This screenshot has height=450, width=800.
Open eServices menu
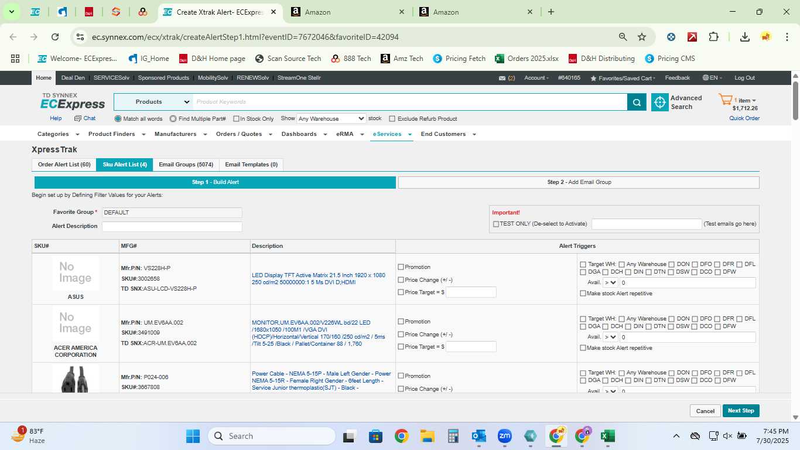point(392,134)
